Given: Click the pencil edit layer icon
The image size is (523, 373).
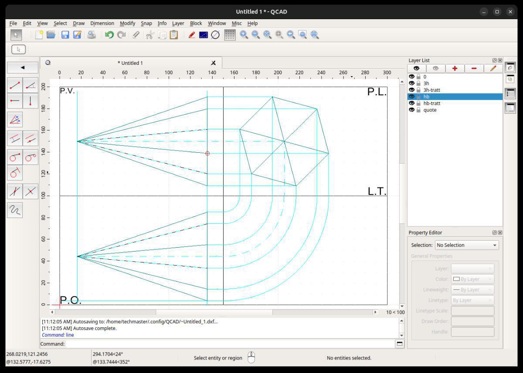Looking at the screenshot, I should 493,68.
